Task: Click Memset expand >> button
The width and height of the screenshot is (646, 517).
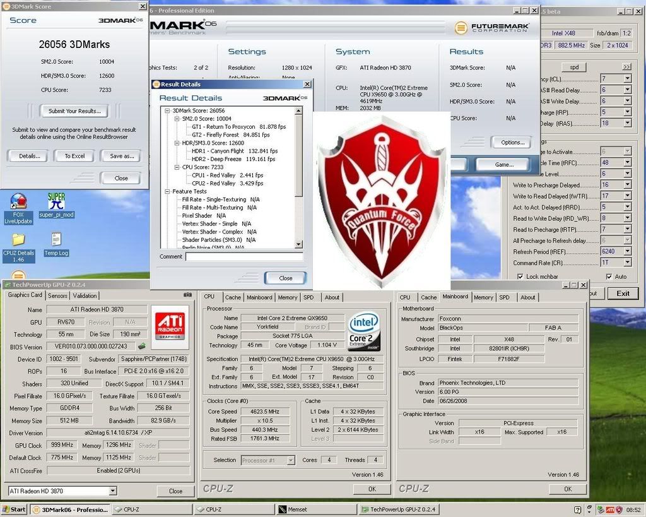Action: click(626, 67)
